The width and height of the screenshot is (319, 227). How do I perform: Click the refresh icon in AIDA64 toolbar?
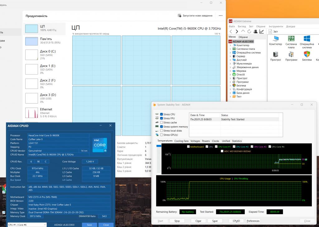[x=249, y=31]
